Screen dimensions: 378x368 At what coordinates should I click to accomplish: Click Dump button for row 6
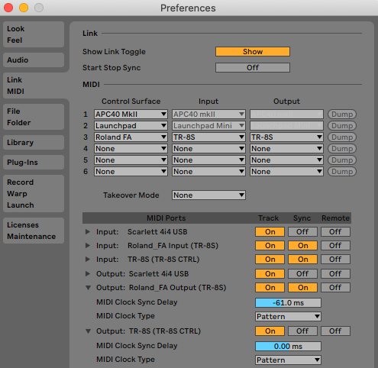pyautogui.click(x=342, y=172)
